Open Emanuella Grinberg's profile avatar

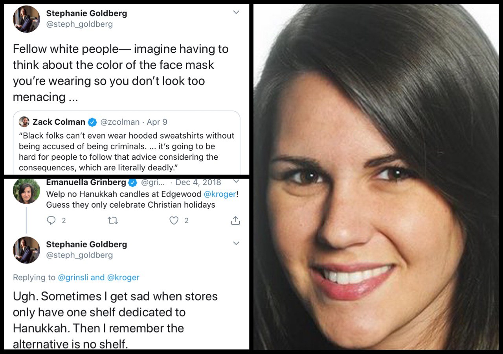pyautogui.click(x=26, y=191)
